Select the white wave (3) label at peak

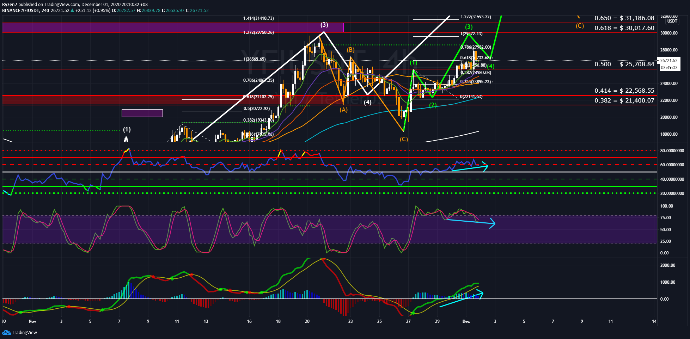(x=324, y=25)
